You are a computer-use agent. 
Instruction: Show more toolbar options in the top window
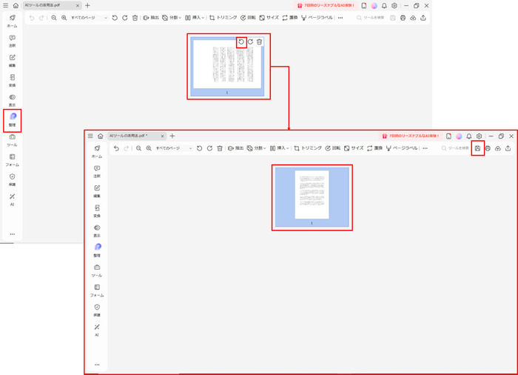click(x=340, y=18)
